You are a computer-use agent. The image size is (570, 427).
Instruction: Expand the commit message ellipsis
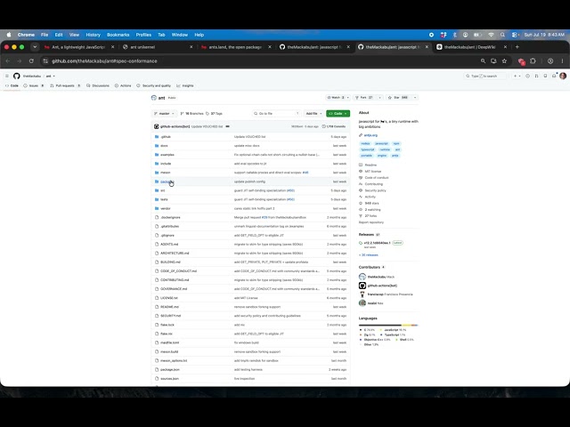tap(228, 126)
